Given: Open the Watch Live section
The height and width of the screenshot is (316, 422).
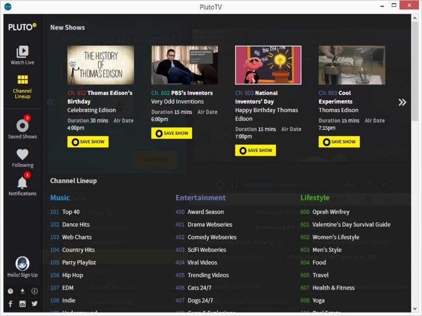Looking at the screenshot, I should pos(22,52).
